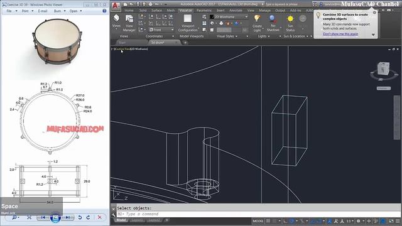Click the status bar settings gear icon
The image size is (402, 226).
[359, 221]
